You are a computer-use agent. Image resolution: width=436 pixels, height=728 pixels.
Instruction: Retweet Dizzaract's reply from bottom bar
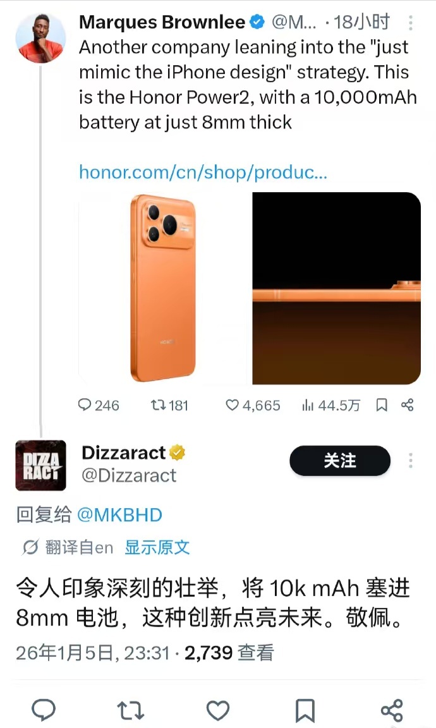(130, 710)
